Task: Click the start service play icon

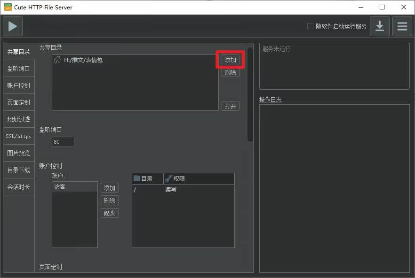Action: point(12,26)
